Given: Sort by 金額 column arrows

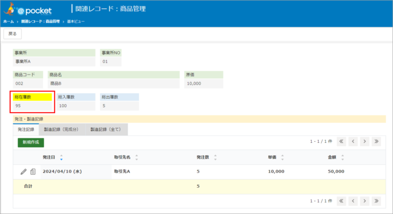Looking at the screenshot, I should [342, 157].
